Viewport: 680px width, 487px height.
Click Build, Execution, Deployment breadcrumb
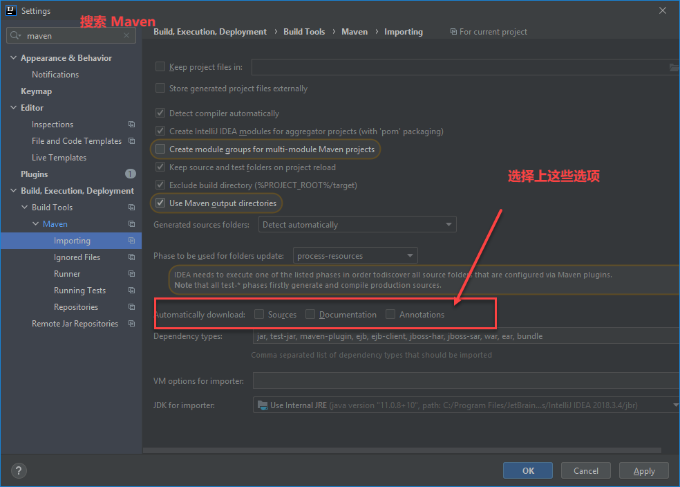(x=210, y=32)
